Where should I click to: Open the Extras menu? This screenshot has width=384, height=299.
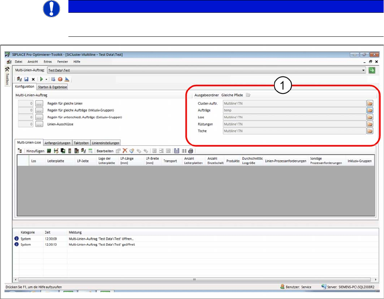pos(48,62)
